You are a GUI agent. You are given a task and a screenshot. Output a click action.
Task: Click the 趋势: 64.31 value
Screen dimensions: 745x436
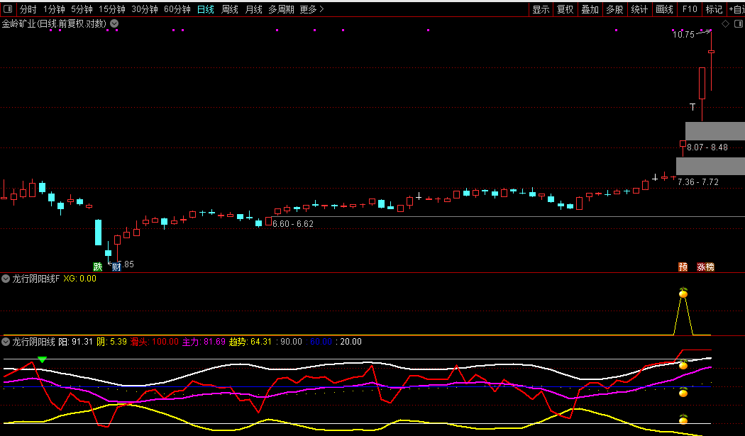[250, 342]
